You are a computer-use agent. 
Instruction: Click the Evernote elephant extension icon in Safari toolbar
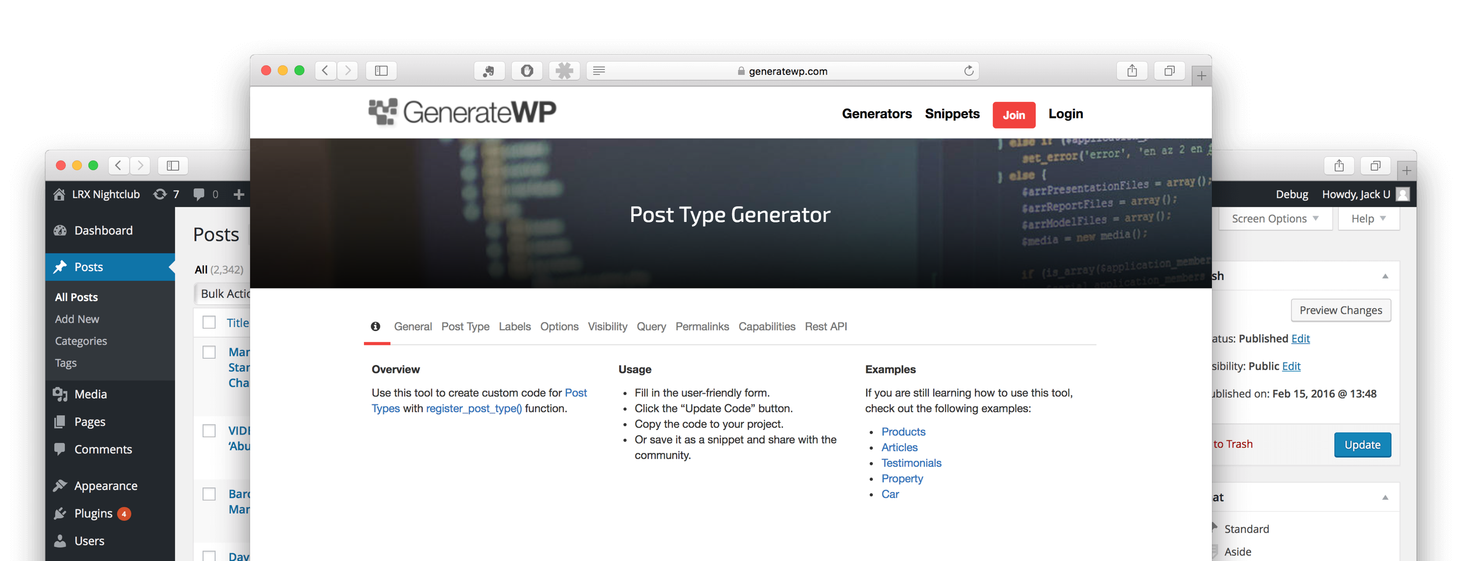point(489,71)
